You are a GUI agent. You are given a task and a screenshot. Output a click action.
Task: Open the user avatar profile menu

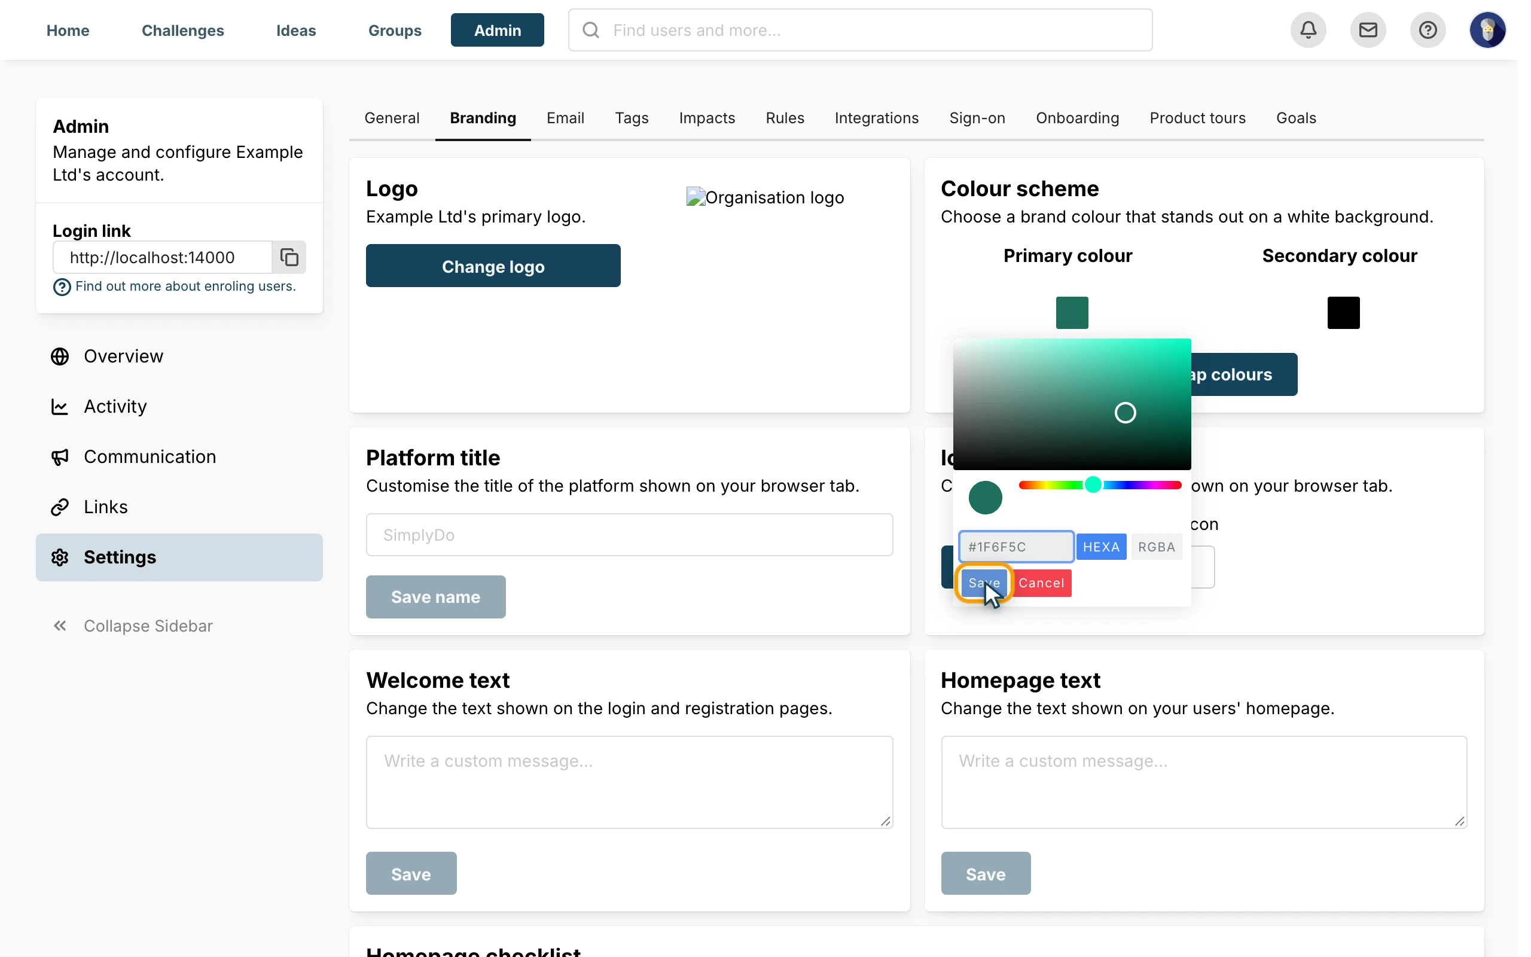click(x=1487, y=30)
